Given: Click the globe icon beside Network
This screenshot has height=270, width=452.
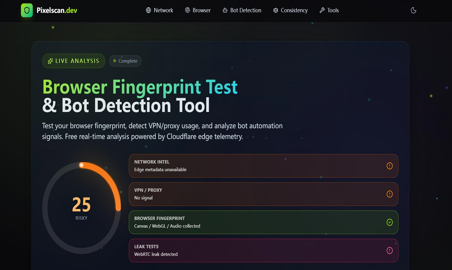Looking at the screenshot, I should [x=148, y=10].
